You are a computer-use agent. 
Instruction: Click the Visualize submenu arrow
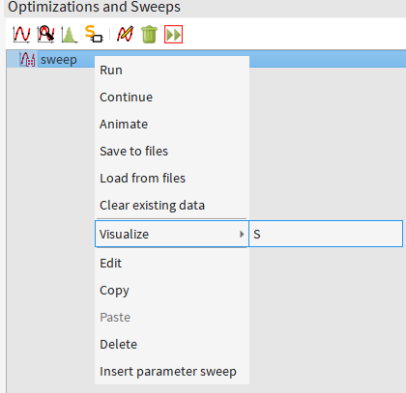click(x=242, y=234)
